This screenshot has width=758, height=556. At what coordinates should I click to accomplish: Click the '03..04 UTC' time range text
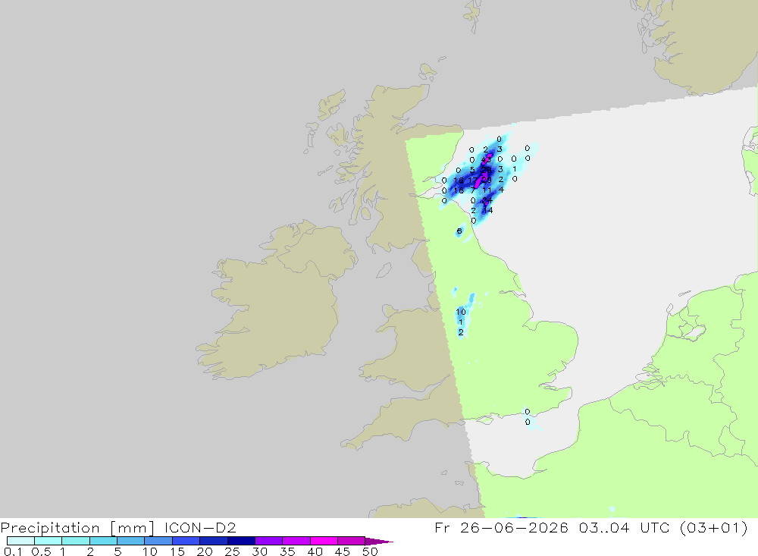[x=624, y=527]
